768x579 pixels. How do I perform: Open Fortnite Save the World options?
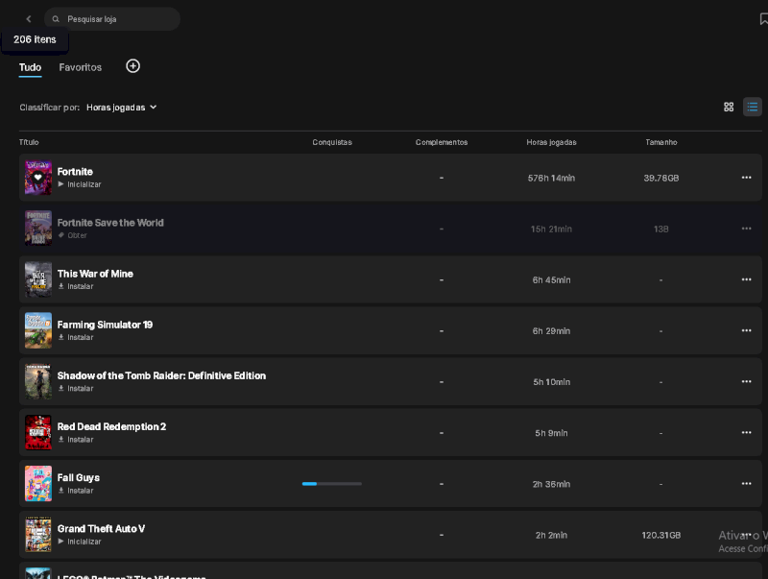[x=746, y=229]
